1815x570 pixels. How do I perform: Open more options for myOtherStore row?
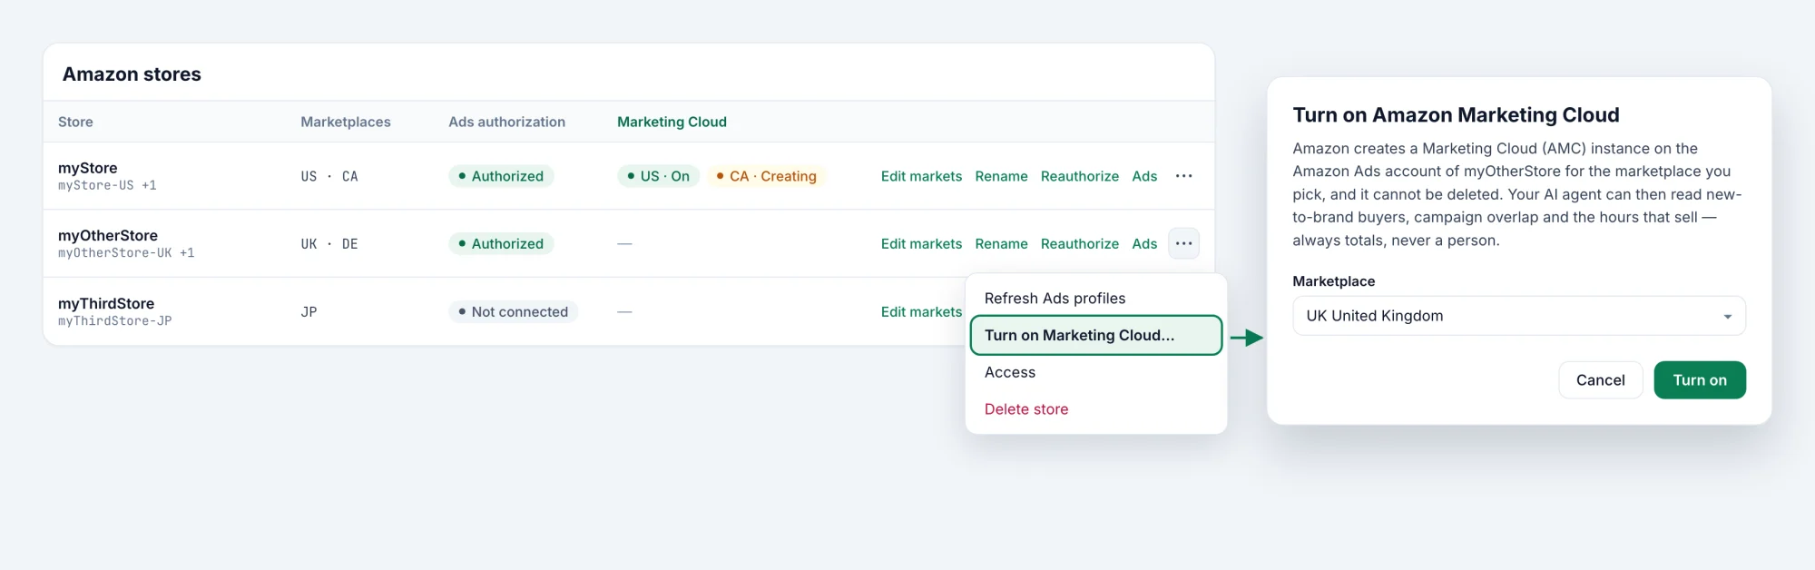point(1183,243)
